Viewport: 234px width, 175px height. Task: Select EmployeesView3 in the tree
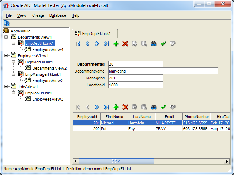click(x=48, y=99)
